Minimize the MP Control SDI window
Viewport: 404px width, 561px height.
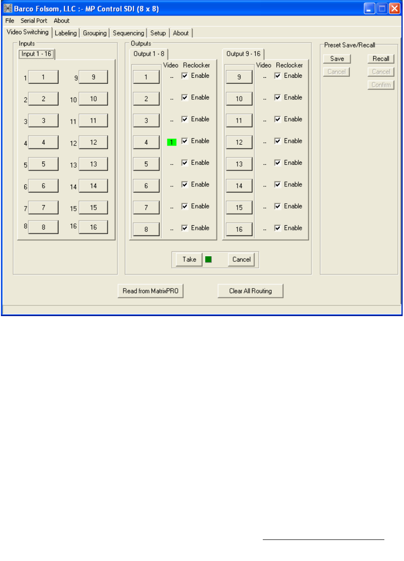tap(369, 8)
